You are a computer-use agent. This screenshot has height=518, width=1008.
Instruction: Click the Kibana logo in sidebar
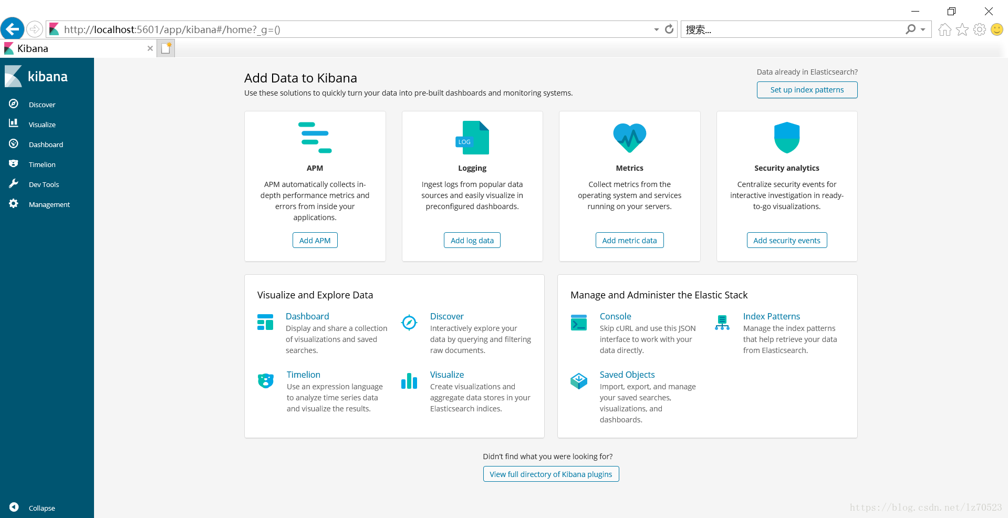[x=36, y=77]
